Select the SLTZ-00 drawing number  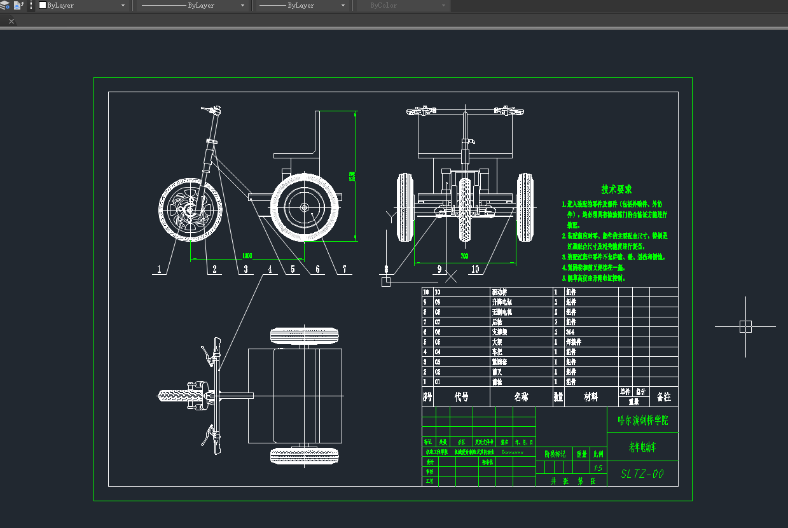pyautogui.click(x=642, y=474)
